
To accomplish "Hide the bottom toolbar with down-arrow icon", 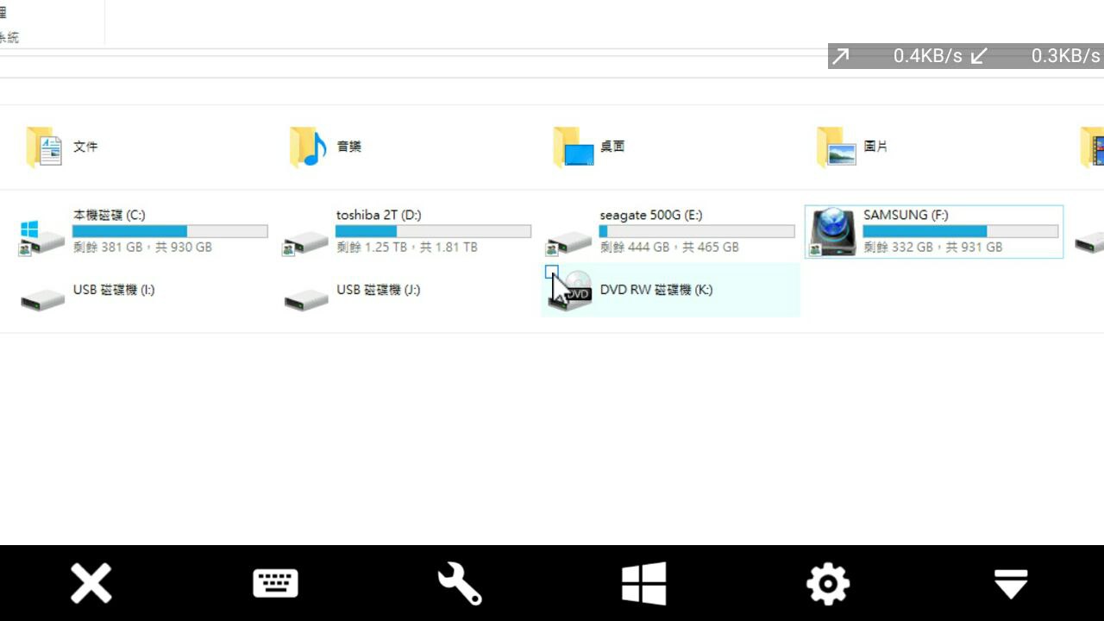I will (x=1011, y=584).
